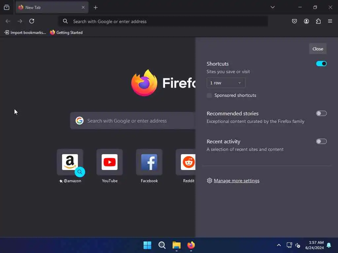This screenshot has height=253, width=338.
Task: Open the Firefox account icon
Action: click(x=306, y=21)
